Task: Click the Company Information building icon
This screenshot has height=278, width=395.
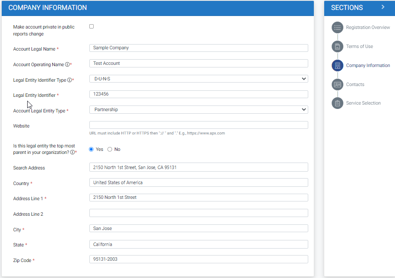Action: (x=337, y=66)
